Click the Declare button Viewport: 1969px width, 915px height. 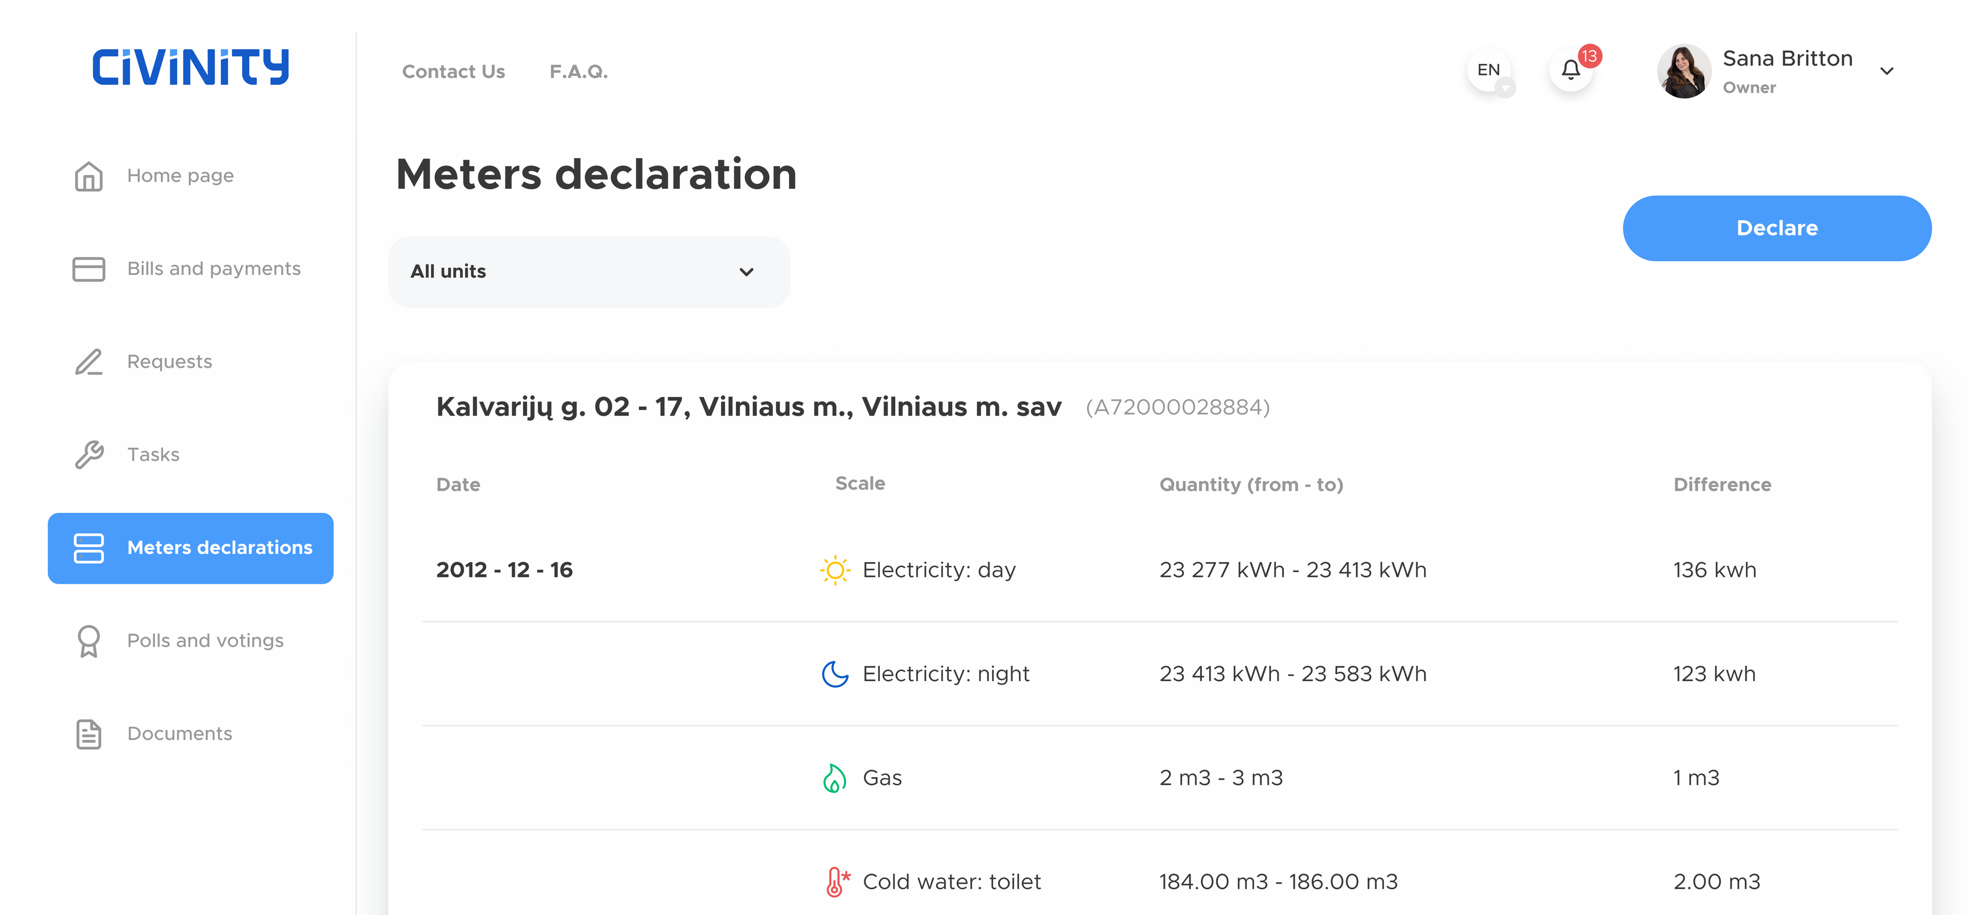1776,229
